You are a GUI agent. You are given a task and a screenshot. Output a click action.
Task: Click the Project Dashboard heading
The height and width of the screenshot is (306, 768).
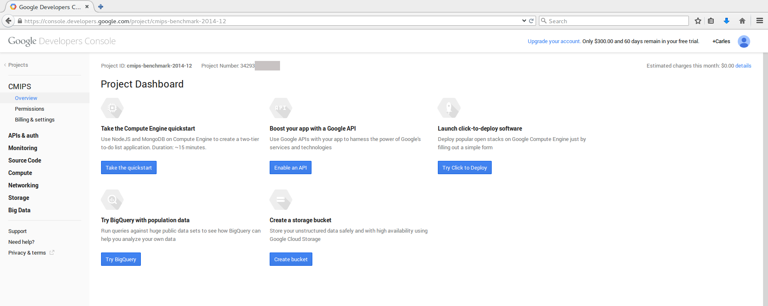pyautogui.click(x=142, y=84)
